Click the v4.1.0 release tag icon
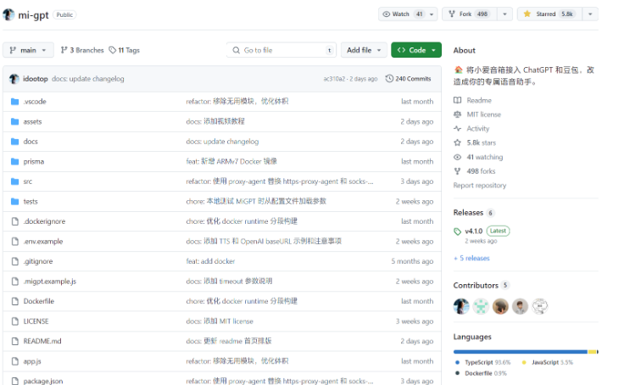The width and height of the screenshot is (641, 385). [458, 232]
